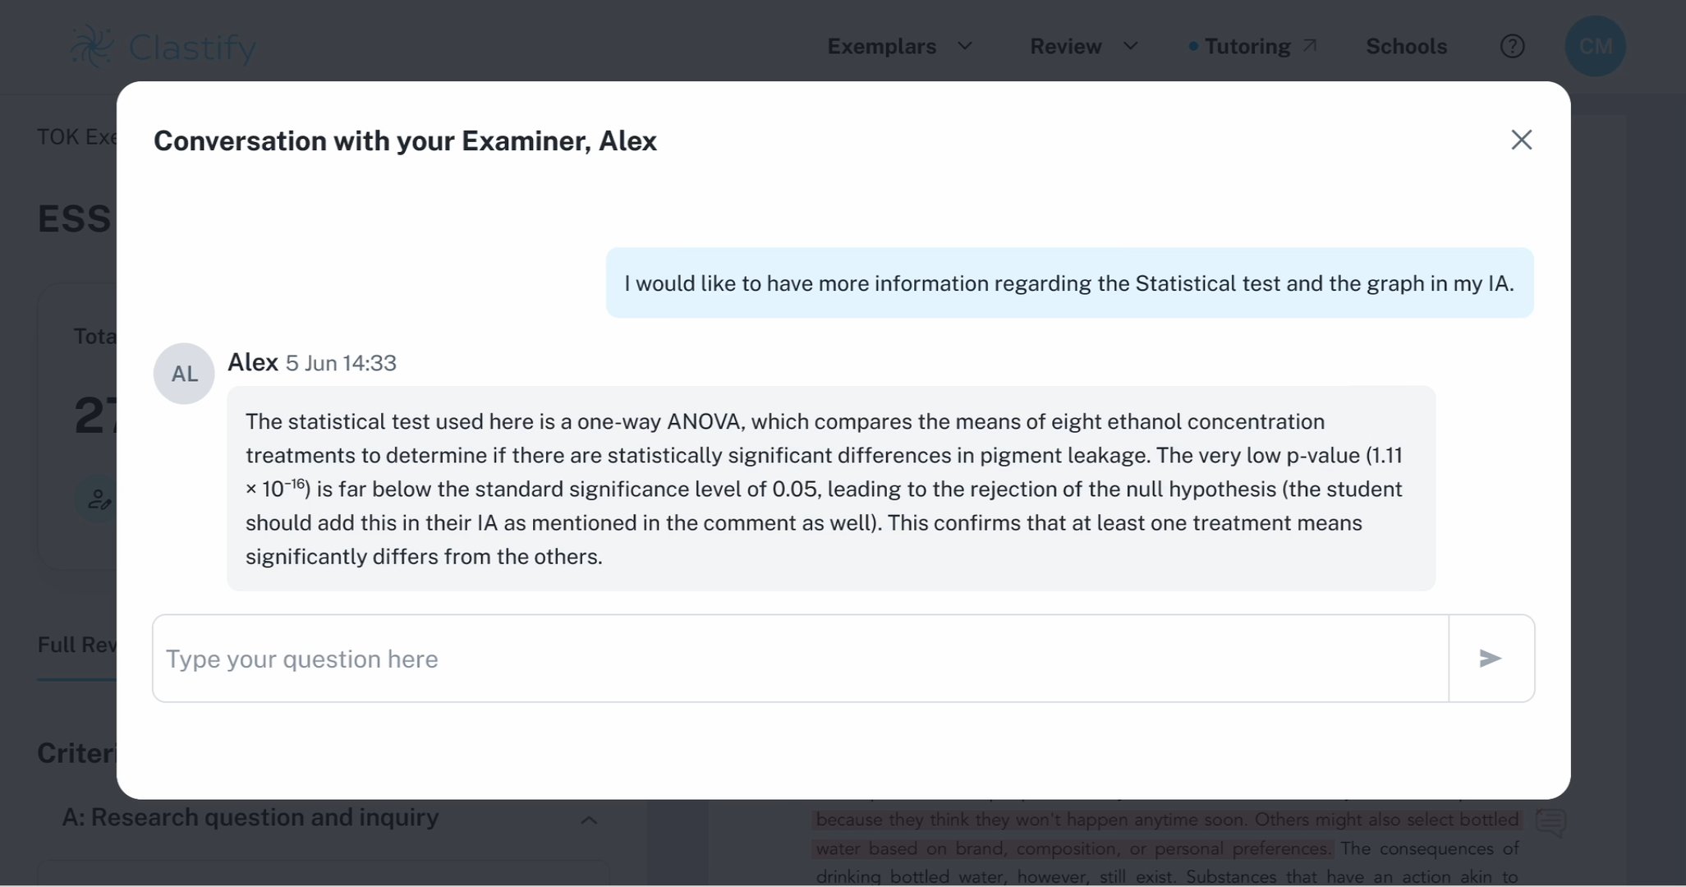Screen dimensions: 1686x887
Task: Collapse the Research question and inquiry section
Action: [589, 820]
